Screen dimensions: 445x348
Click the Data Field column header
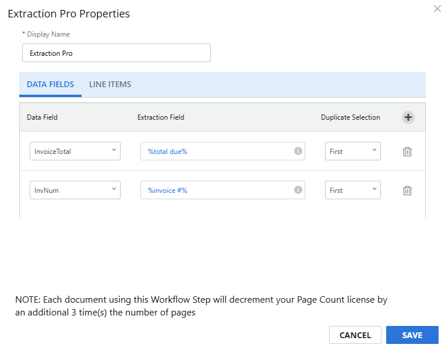42,117
